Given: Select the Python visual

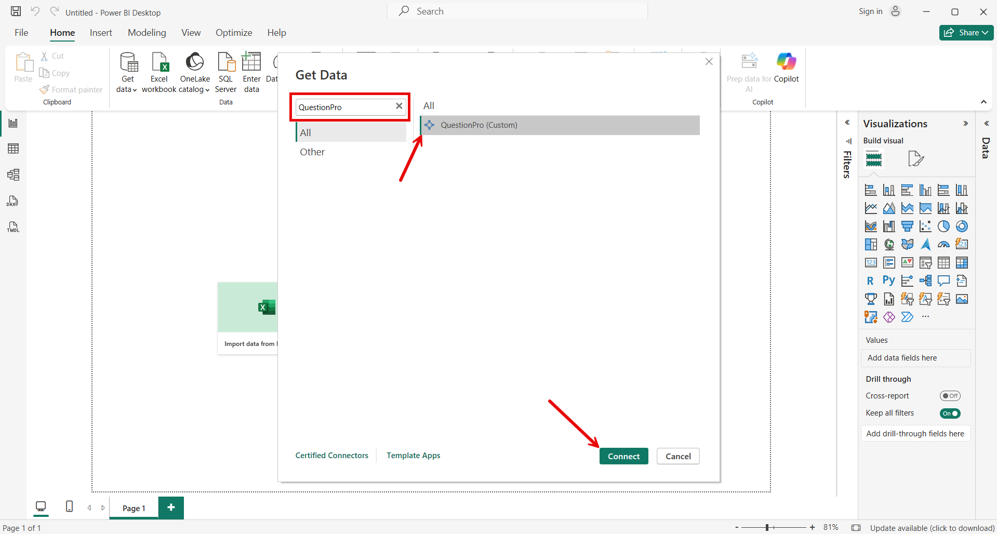Looking at the screenshot, I should coord(889,280).
